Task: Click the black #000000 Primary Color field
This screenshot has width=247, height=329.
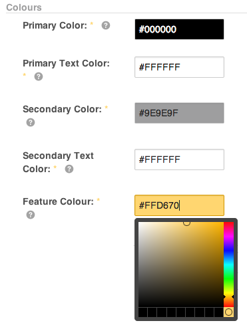Action: click(x=179, y=29)
